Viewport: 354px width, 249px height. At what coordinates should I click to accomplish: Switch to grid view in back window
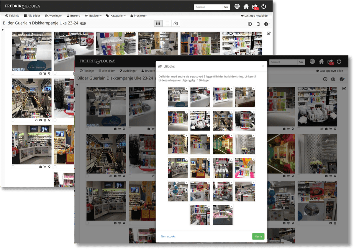(x=158, y=24)
